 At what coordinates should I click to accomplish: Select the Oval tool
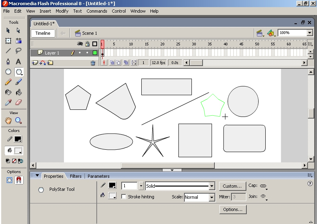[8, 72]
